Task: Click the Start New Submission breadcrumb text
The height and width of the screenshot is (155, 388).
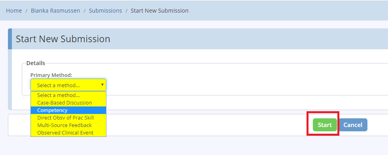Action: (160, 11)
